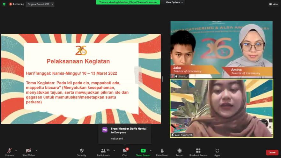Click the MH avatar in chat popup
The image size is (281, 158).
(105, 130)
